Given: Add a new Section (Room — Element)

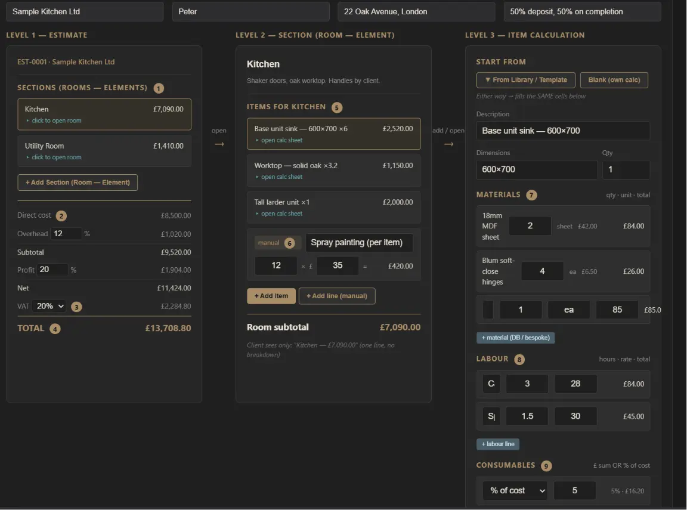Looking at the screenshot, I should (x=78, y=183).
